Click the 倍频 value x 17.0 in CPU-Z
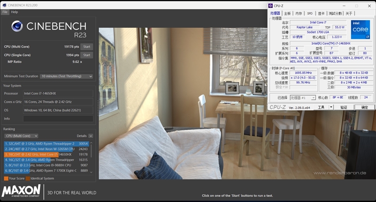The width and height of the screenshot is (376, 202). (x=303, y=78)
